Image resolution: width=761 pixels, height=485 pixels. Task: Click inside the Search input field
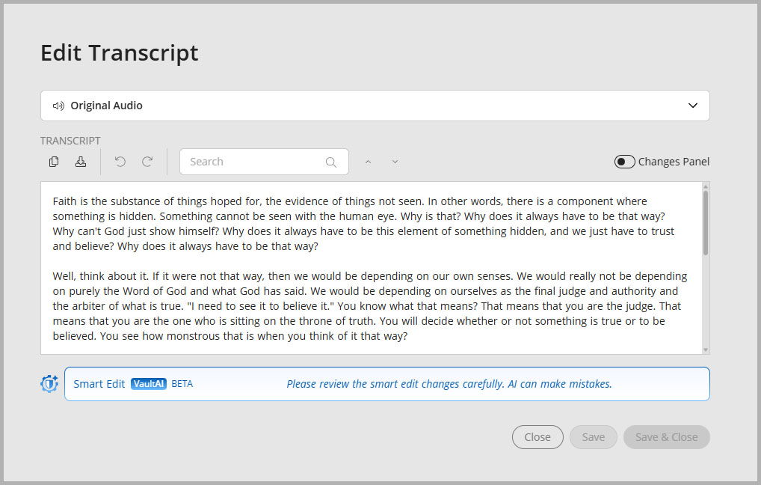(254, 161)
